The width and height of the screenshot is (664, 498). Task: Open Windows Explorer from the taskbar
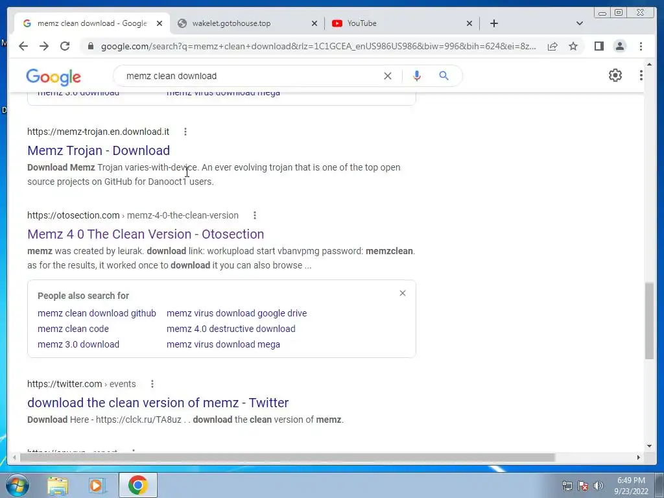click(x=58, y=485)
